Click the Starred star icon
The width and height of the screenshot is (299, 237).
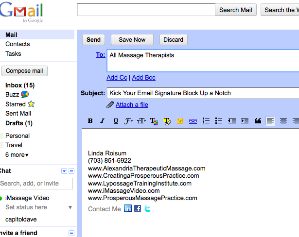tap(31, 104)
